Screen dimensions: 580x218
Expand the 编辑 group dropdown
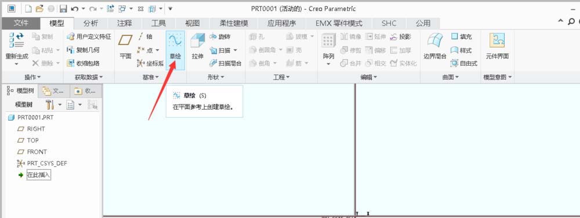pyautogui.click(x=368, y=77)
